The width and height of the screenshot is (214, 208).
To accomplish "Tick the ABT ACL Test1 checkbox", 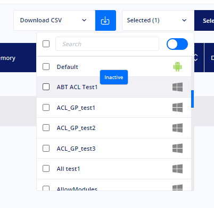I will 46,87.
